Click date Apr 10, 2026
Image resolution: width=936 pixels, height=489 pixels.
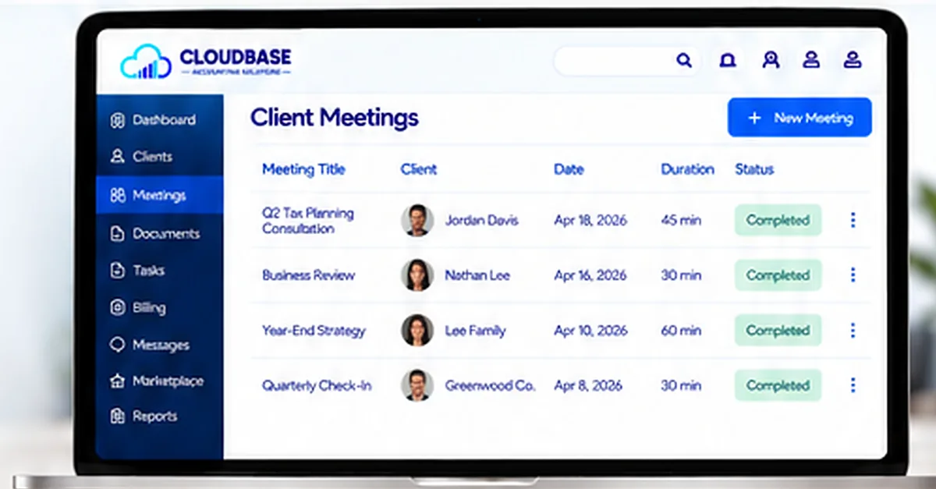pos(590,330)
